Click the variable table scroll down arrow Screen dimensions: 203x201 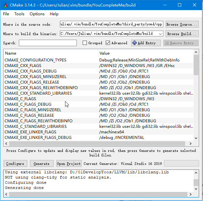196,138
